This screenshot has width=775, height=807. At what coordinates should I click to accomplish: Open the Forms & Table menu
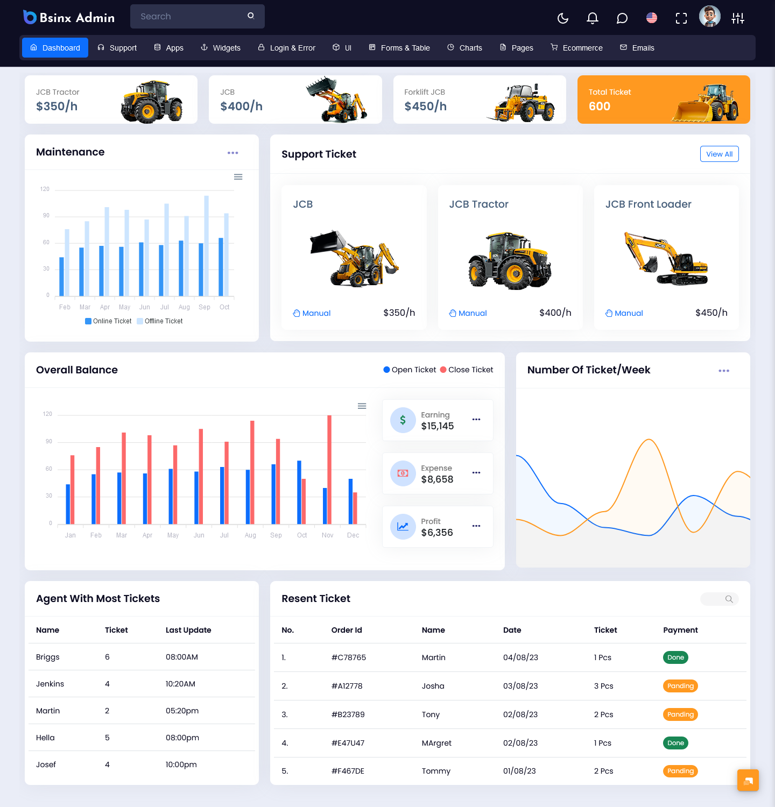(x=399, y=48)
